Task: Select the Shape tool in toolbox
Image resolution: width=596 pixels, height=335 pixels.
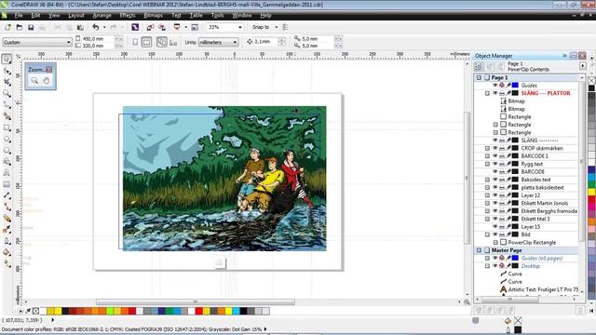Action: pos(7,71)
